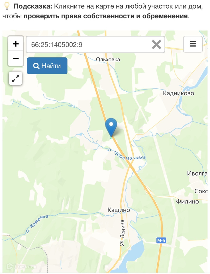The image size is (210, 274).
Task: Click the р. Каменка river label
Action: (37, 224)
